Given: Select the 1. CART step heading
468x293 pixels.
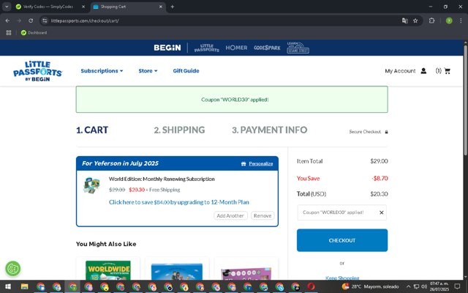Looking at the screenshot, I should pyautogui.click(x=92, y=130).
